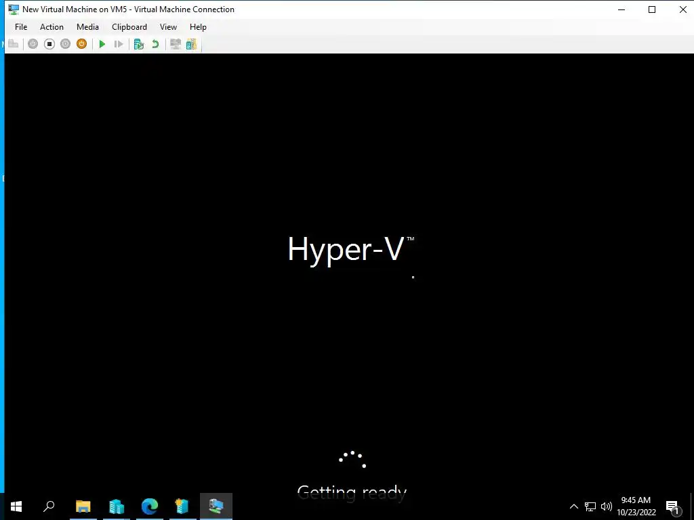The height and width of the screenshot is (520, 694).
Task: Select the Virtual Machine Connection taskbar button
Action: (x=216, y=506)
